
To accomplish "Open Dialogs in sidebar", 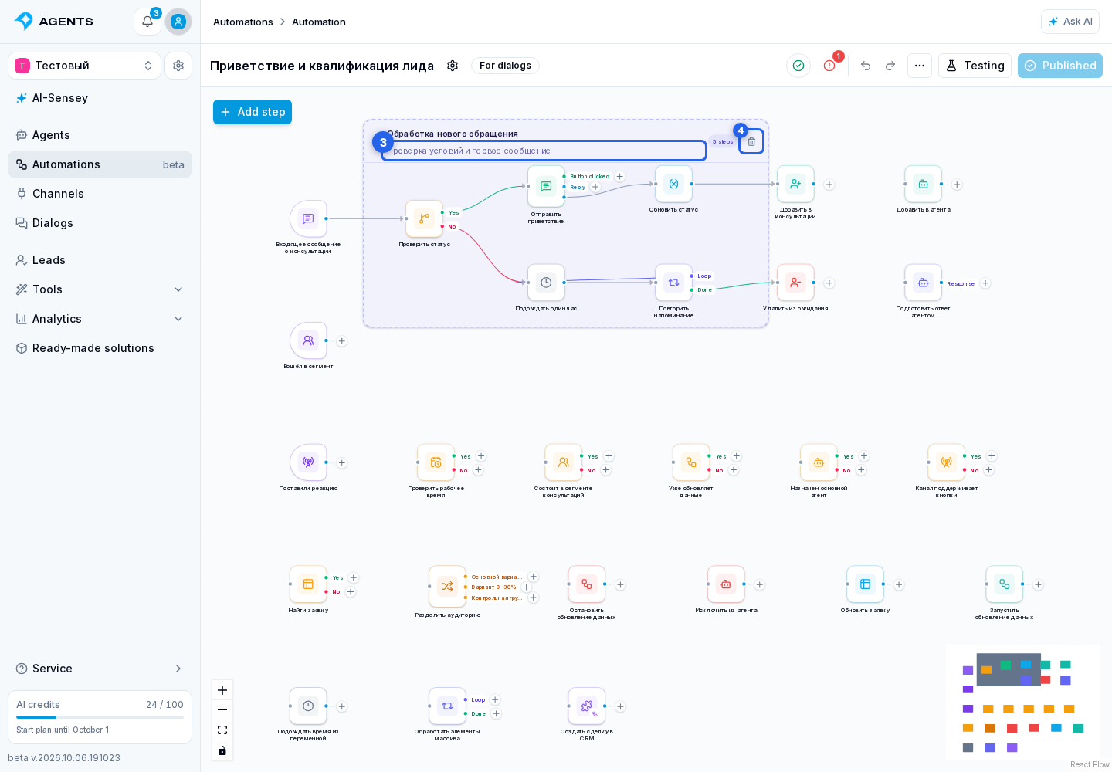I will tap(100, 223).
